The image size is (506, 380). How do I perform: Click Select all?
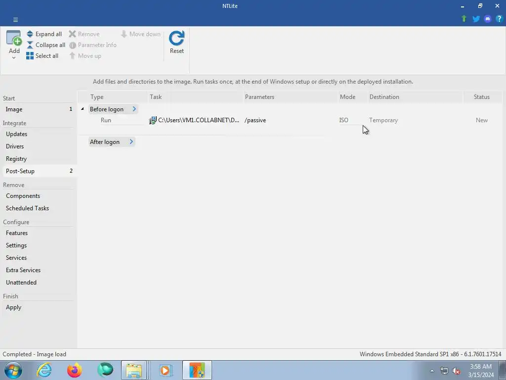tap(42, 56)
